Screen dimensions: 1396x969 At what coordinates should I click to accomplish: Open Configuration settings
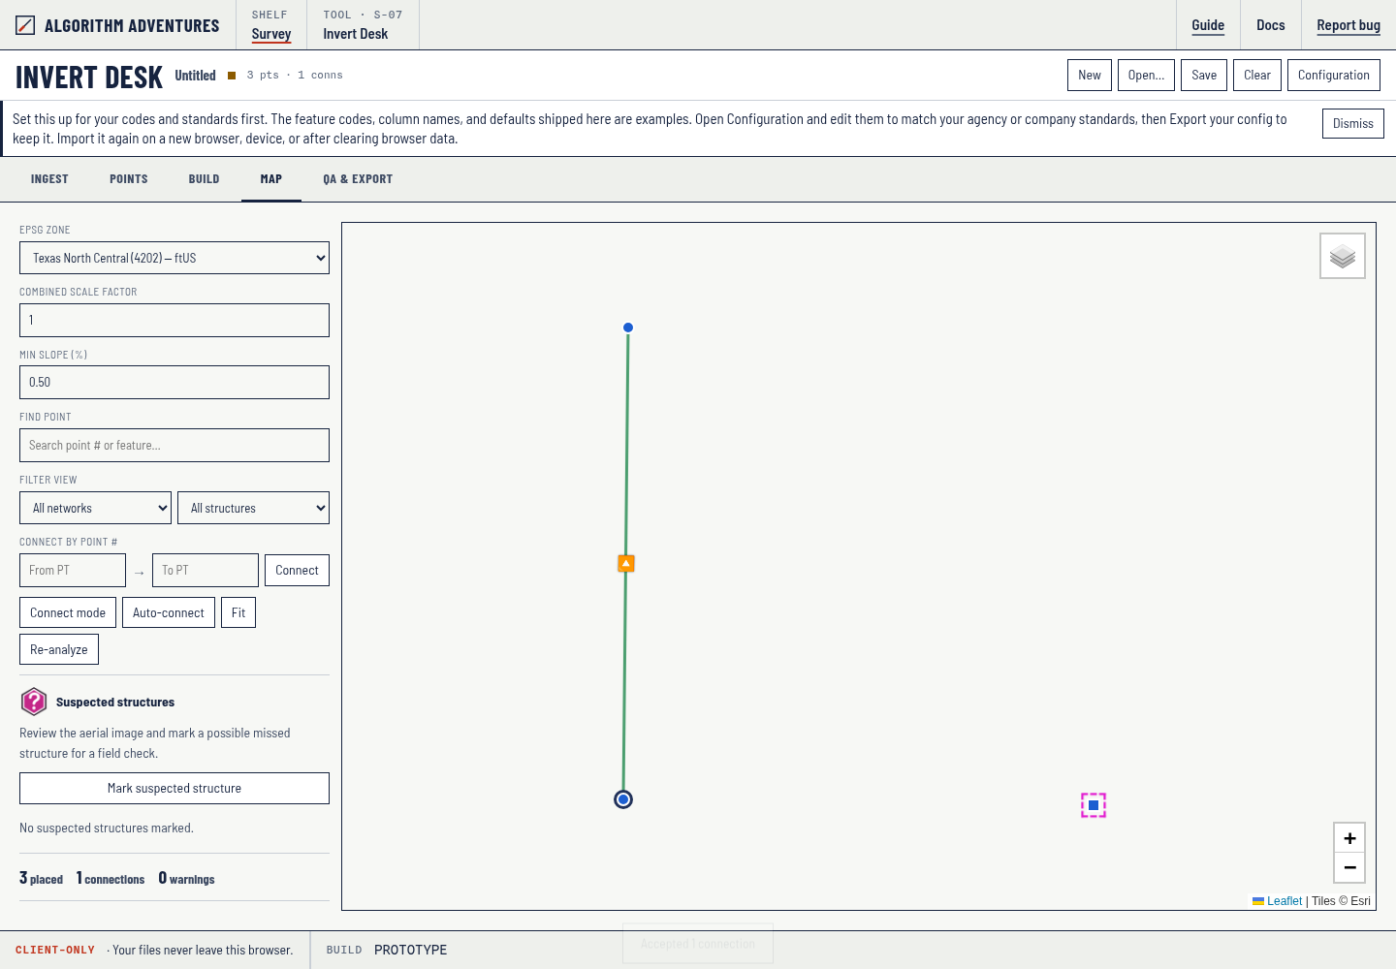click(x=1334, y=76)
